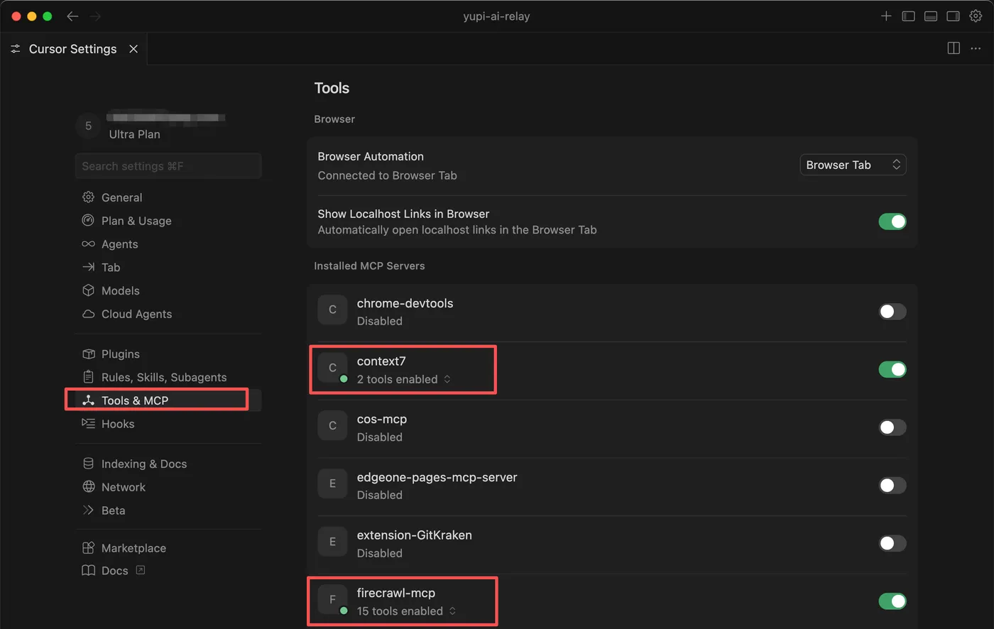Viewport: 994px width, 629px height.
Task: Turn off Show Localhost Links in Browser
Action: coord(892,221)
